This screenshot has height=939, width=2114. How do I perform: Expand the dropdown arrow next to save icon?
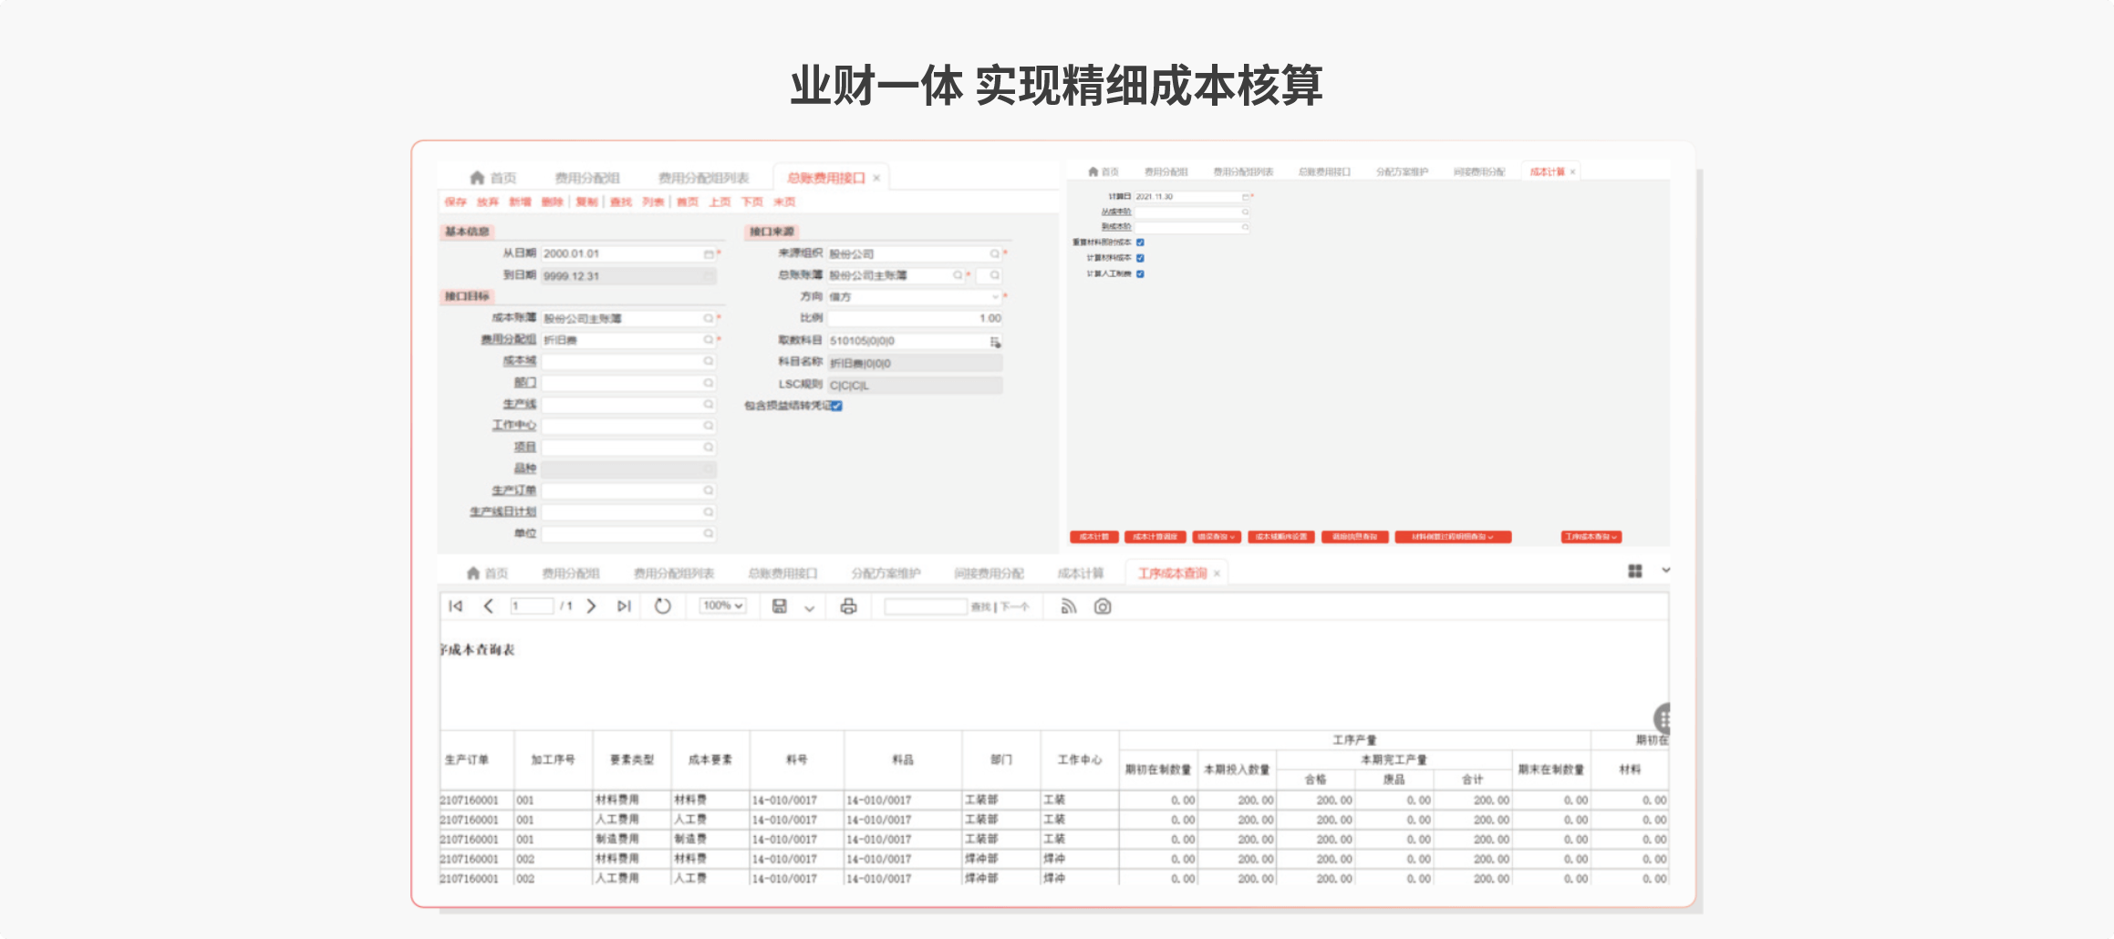tap(809, 608)
